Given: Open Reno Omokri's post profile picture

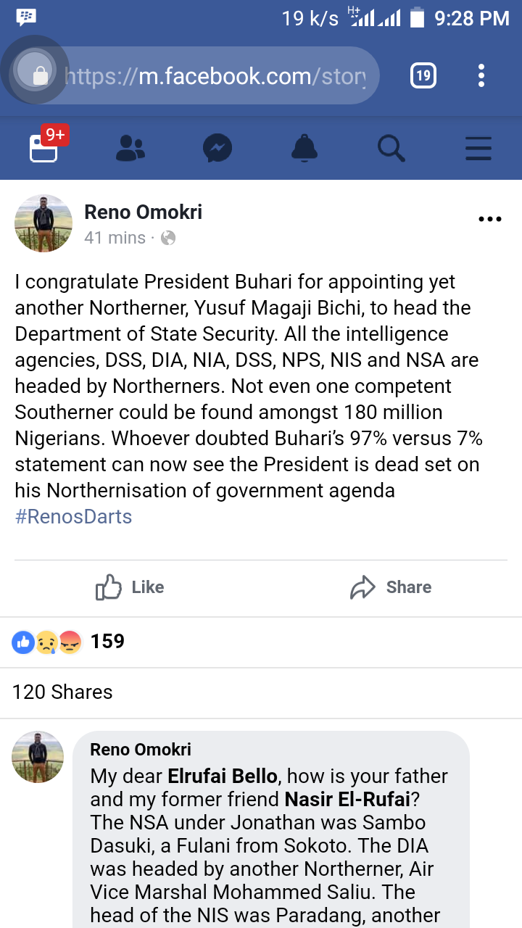Looking at the screenshot, I should click(43, 223).
